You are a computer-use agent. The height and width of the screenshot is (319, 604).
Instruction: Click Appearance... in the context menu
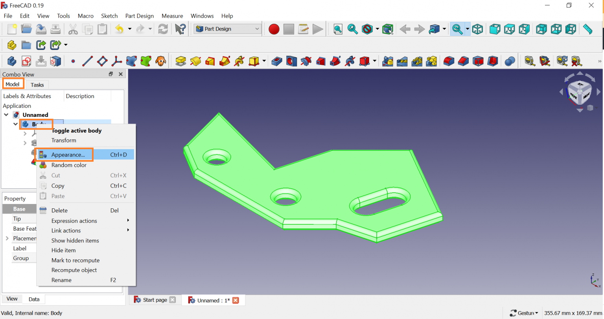point(68,155)
